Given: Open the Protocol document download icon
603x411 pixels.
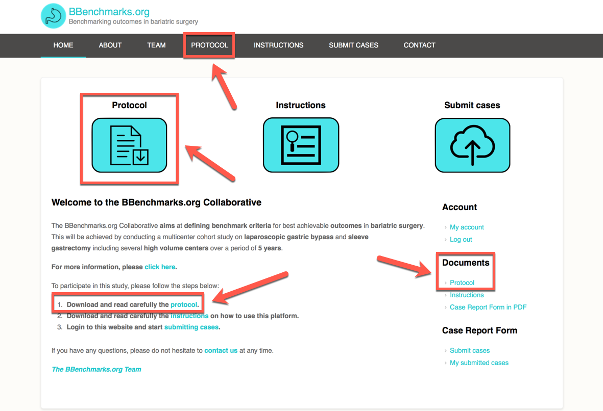Looking at the screenshot, I should click(129, 145).
